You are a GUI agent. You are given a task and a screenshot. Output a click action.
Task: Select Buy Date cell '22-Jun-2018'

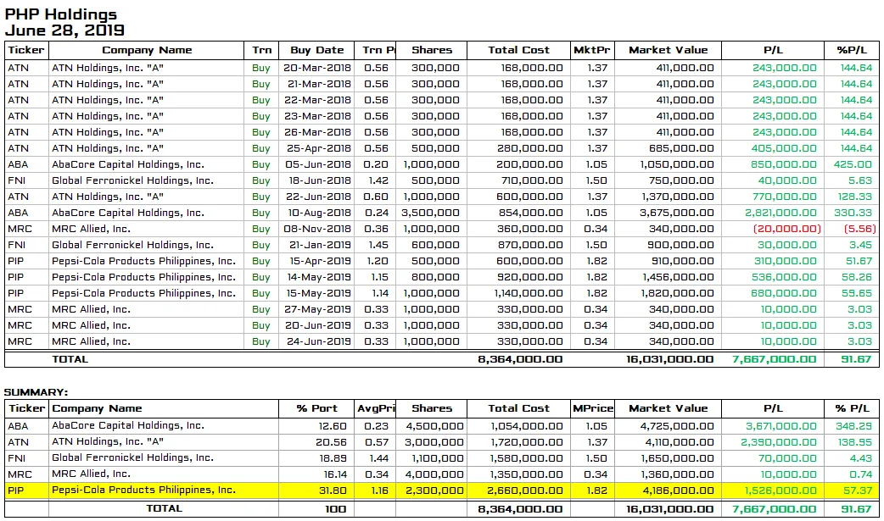pos(318,197)
